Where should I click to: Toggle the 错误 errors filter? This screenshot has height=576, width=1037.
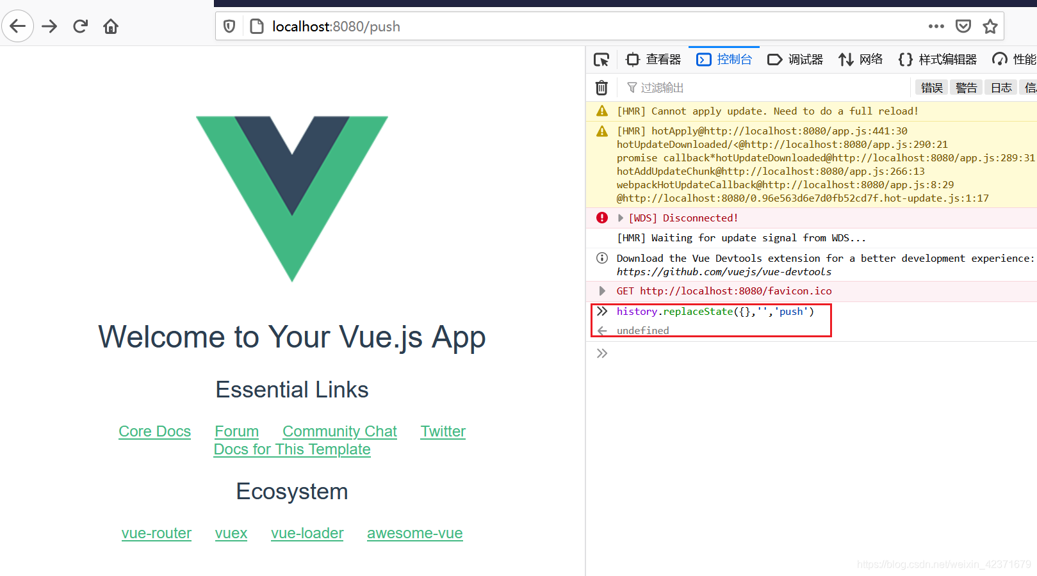[932, 88]
